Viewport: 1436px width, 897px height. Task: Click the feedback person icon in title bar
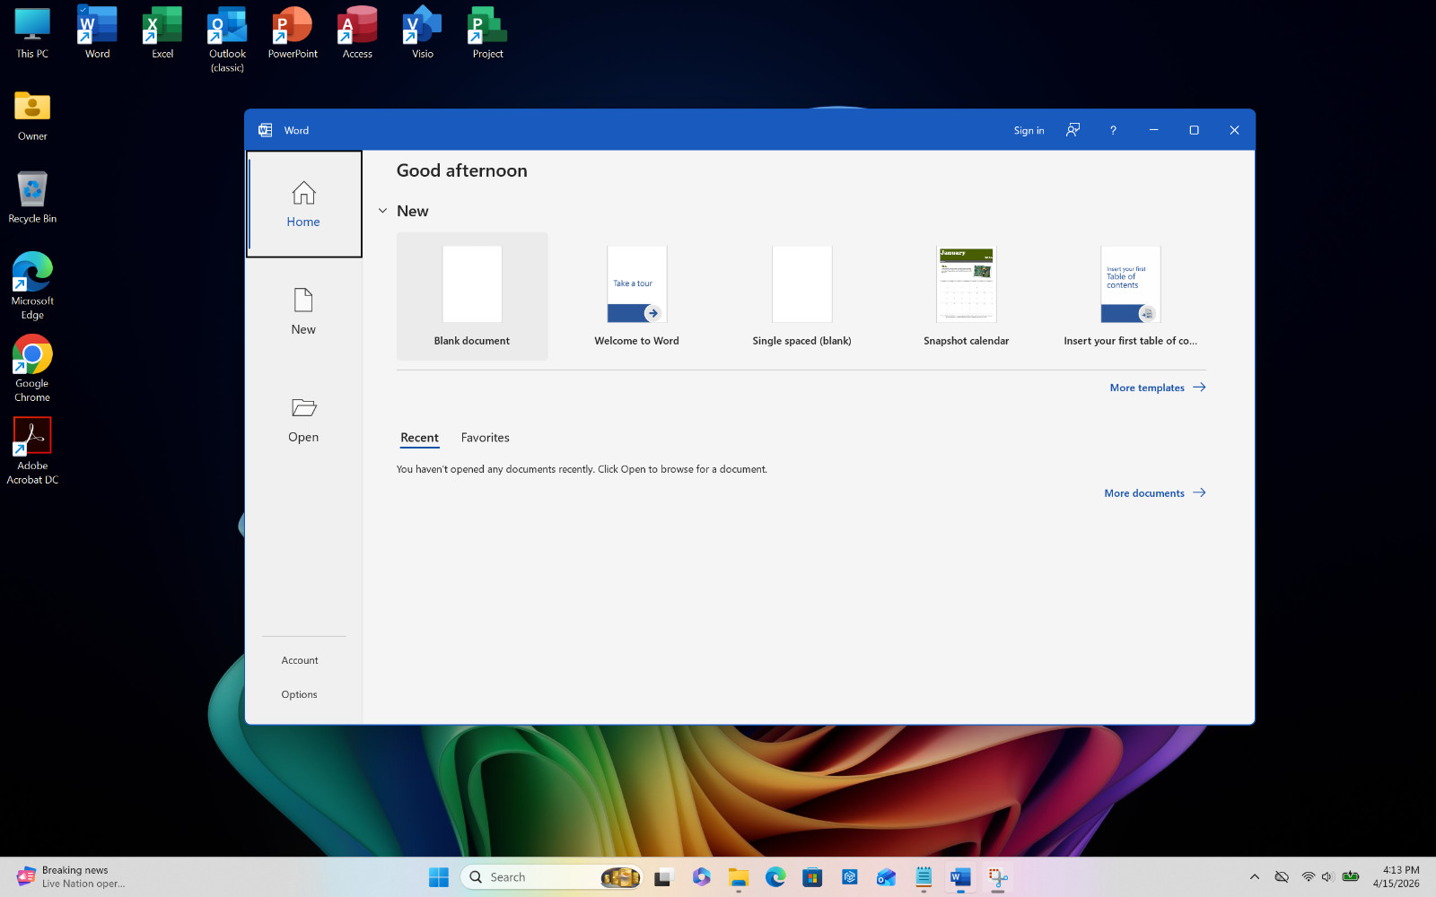pos(1073,130)
